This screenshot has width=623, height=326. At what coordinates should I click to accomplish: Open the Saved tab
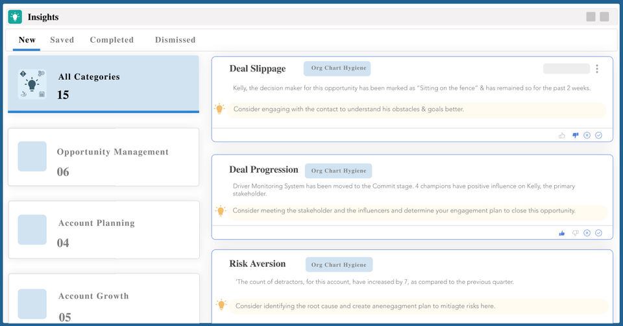click(x=62, y=40)
